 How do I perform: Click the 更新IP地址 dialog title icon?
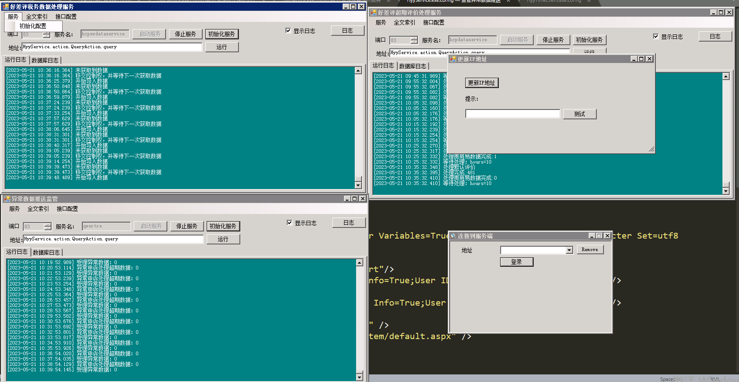(x=453, y=59)
